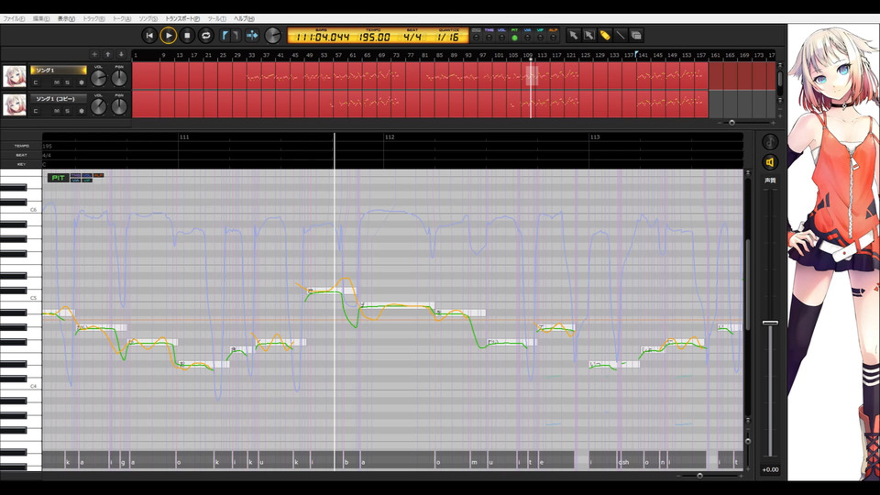Click ソング1 (コピー) track character thumbnail

coord(14,104)
